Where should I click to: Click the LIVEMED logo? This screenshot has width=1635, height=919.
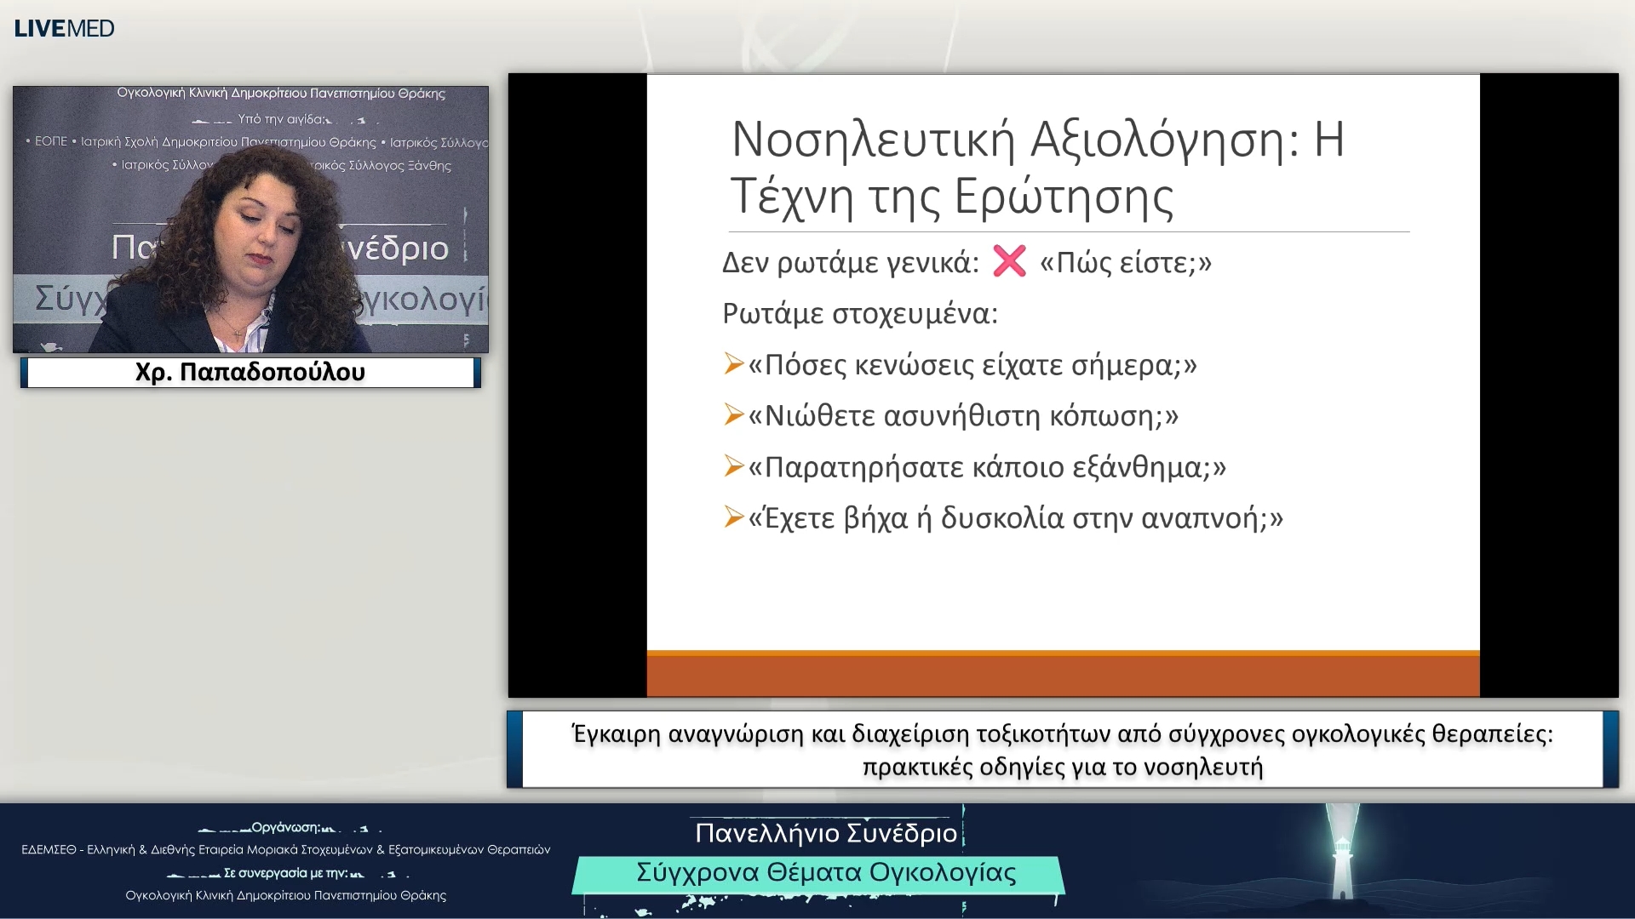click(64, 28)
